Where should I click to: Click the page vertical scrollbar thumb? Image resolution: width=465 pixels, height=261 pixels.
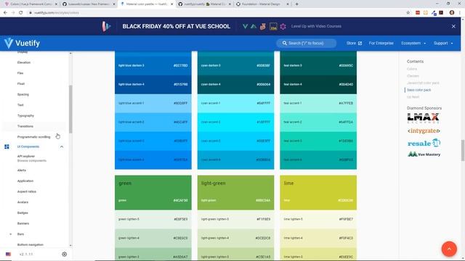(x=463, y=150)
